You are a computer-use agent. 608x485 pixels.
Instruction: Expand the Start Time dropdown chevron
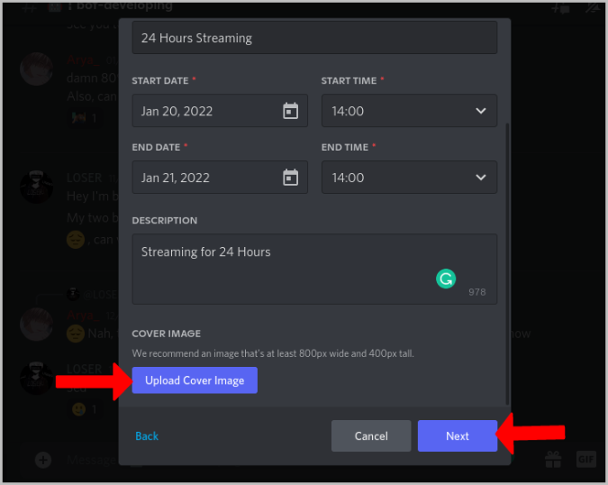point(481,111)
